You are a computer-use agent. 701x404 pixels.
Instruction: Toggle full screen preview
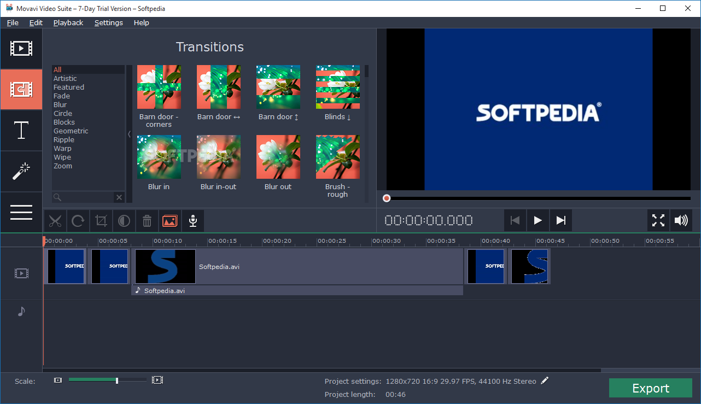[x=658, y=220]
